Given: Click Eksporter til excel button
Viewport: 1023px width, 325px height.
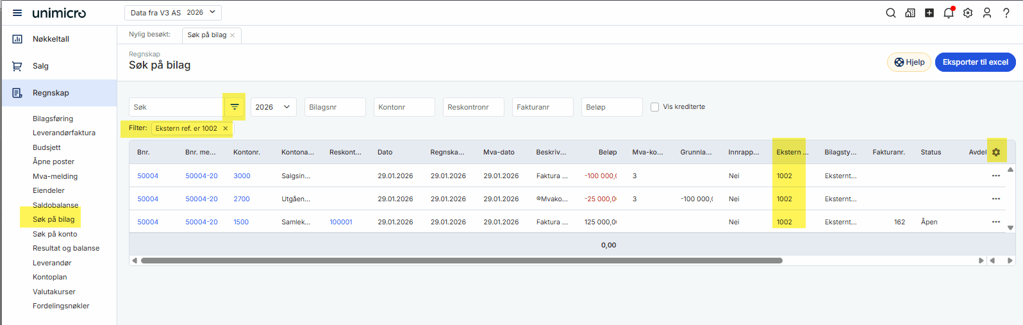Looking at the screenshot, I should tap(975, 62).
